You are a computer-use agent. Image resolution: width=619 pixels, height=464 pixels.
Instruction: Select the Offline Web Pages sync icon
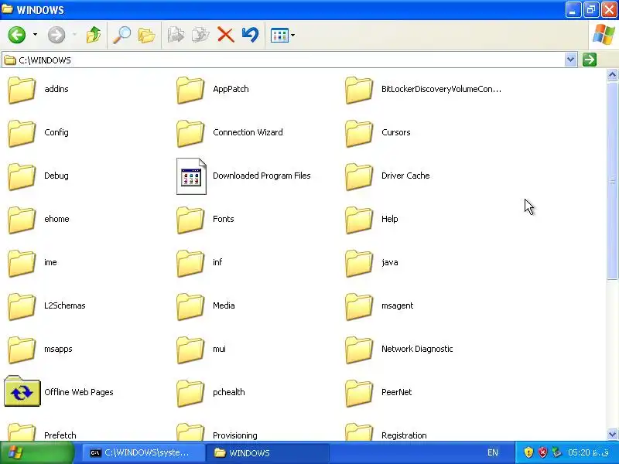click(x=22, y=391)
